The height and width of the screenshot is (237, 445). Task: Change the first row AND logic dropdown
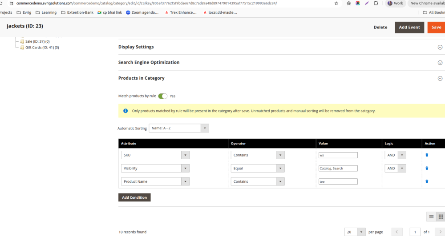tap(395, 155)
